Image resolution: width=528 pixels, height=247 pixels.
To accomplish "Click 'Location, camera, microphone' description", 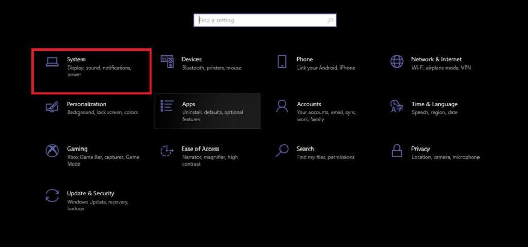I will 445,157.
